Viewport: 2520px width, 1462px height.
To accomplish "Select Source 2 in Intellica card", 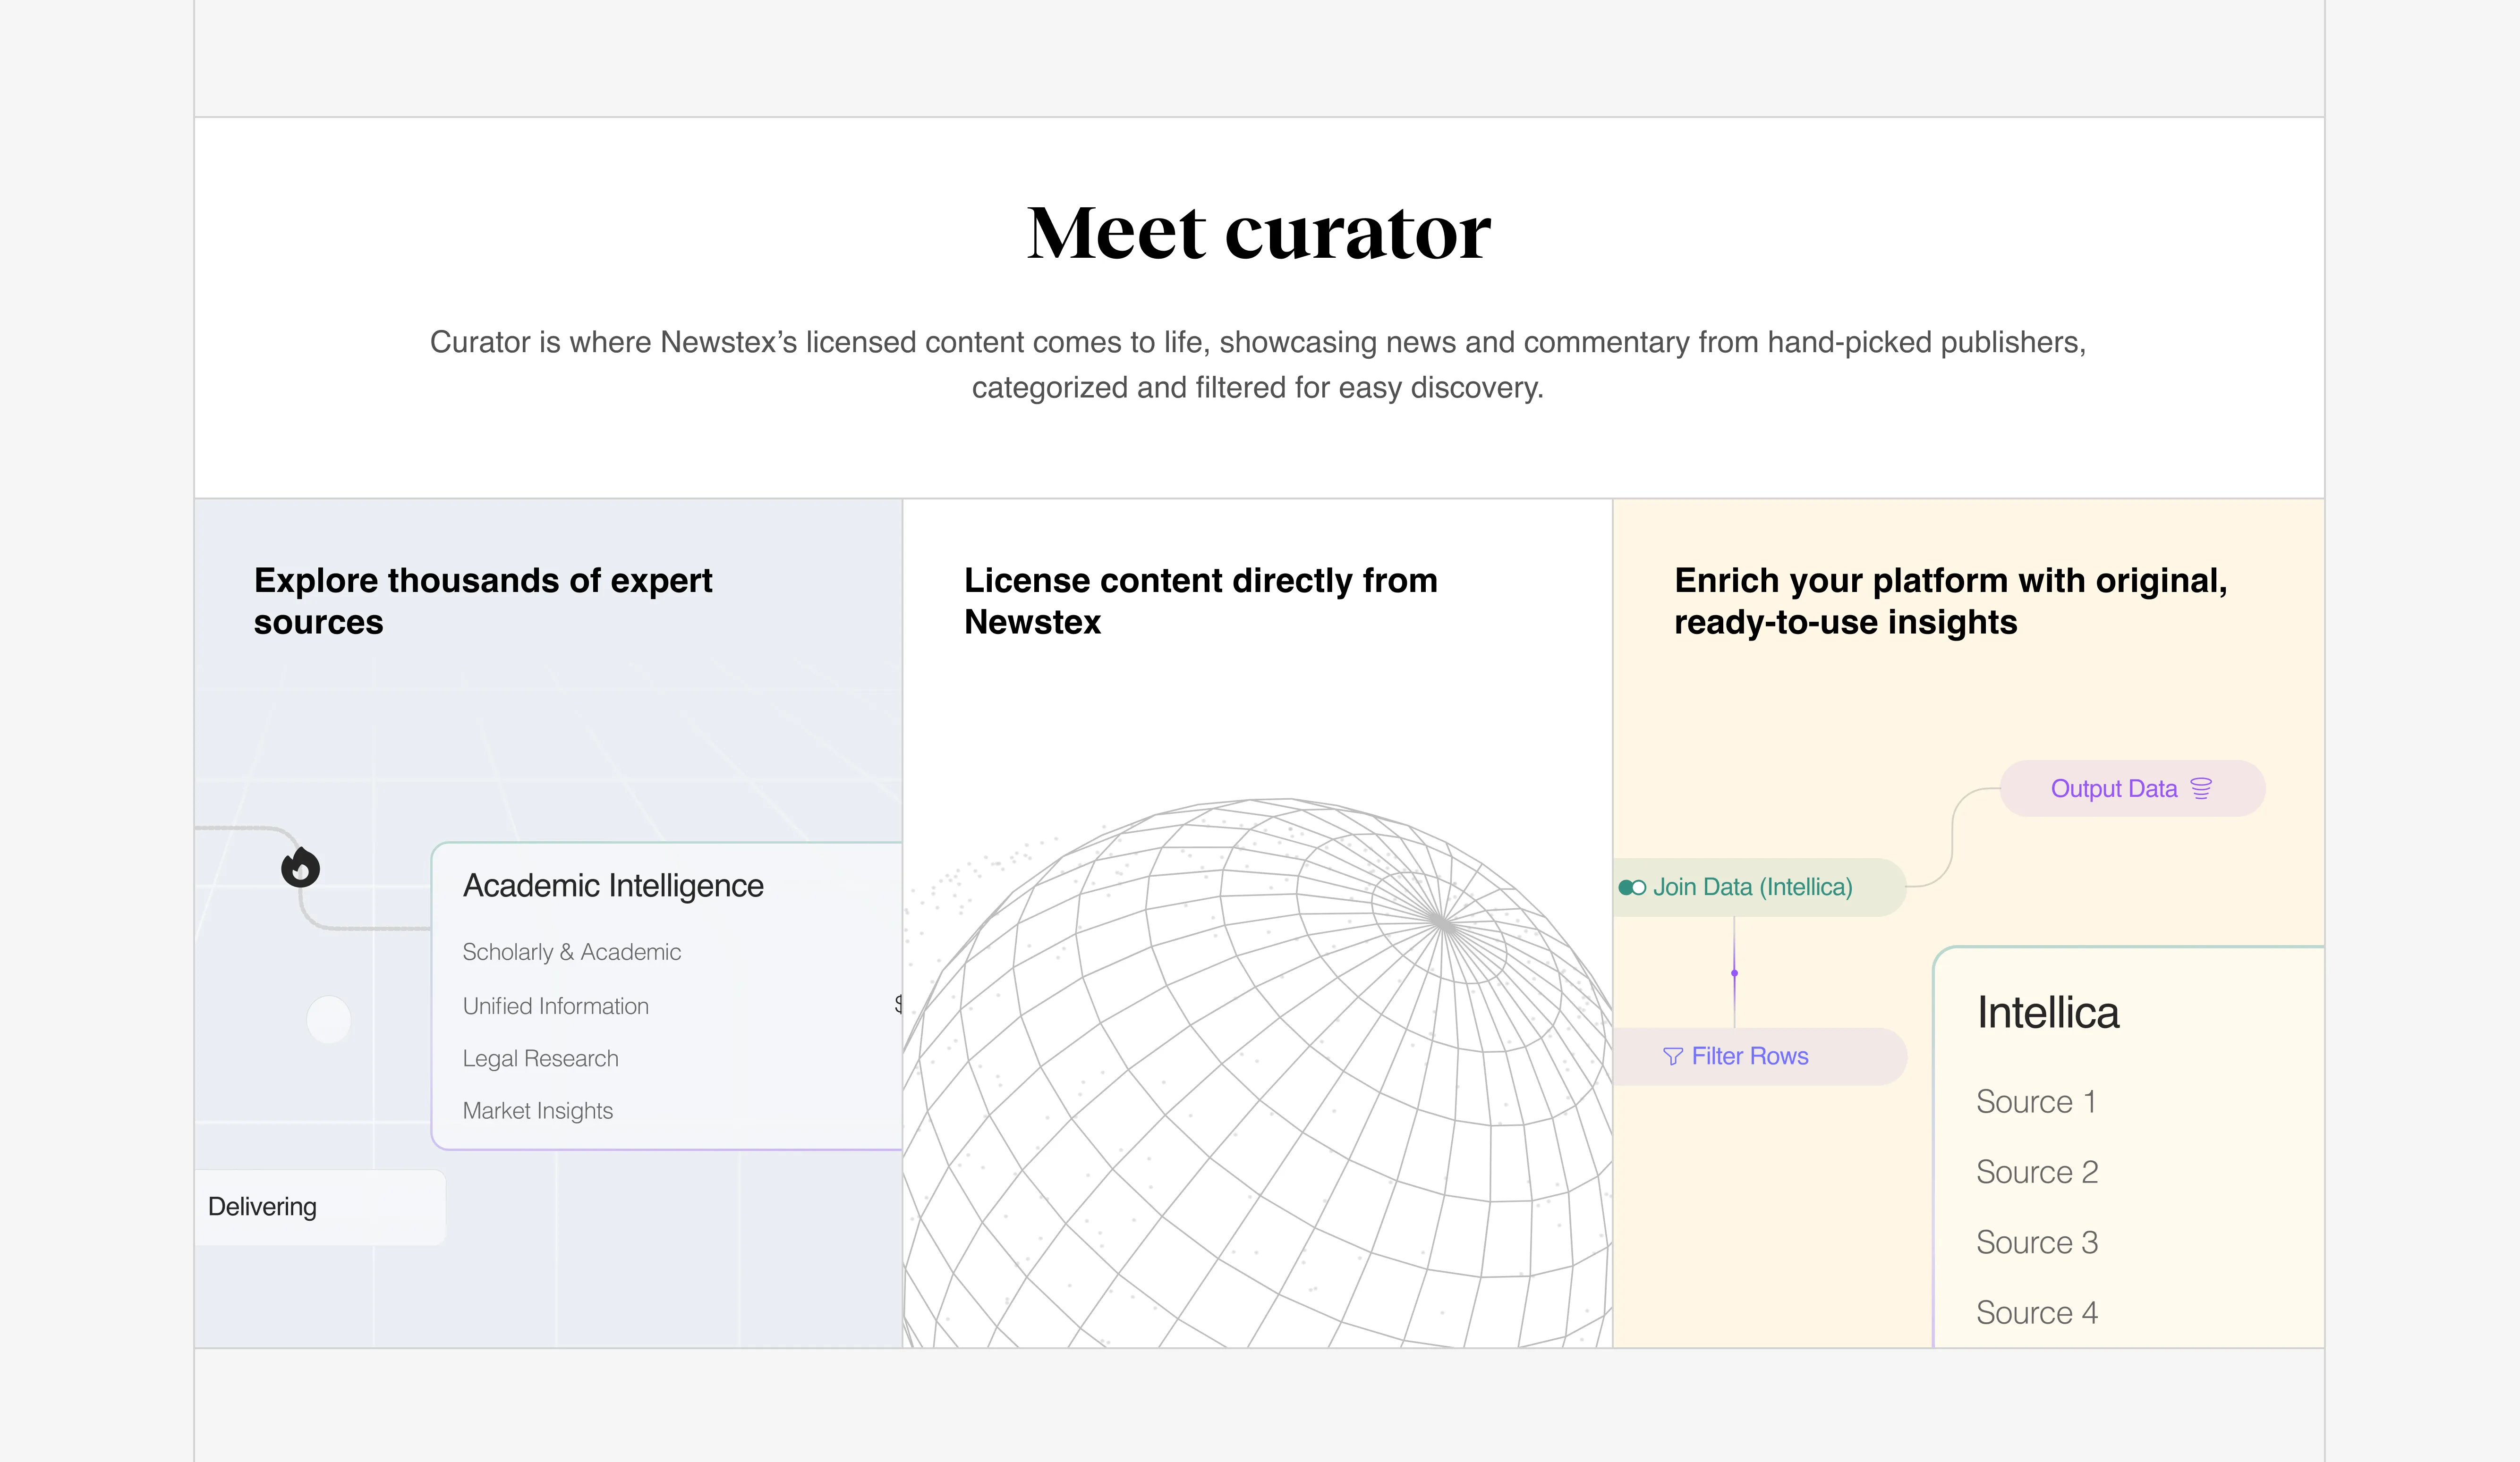I will point(2037,1172).
